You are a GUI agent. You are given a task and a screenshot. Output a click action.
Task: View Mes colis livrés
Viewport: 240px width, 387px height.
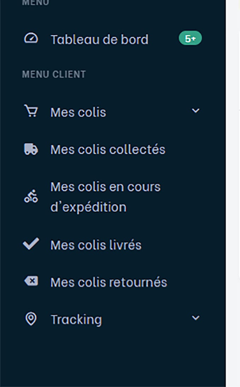(96, 245)
